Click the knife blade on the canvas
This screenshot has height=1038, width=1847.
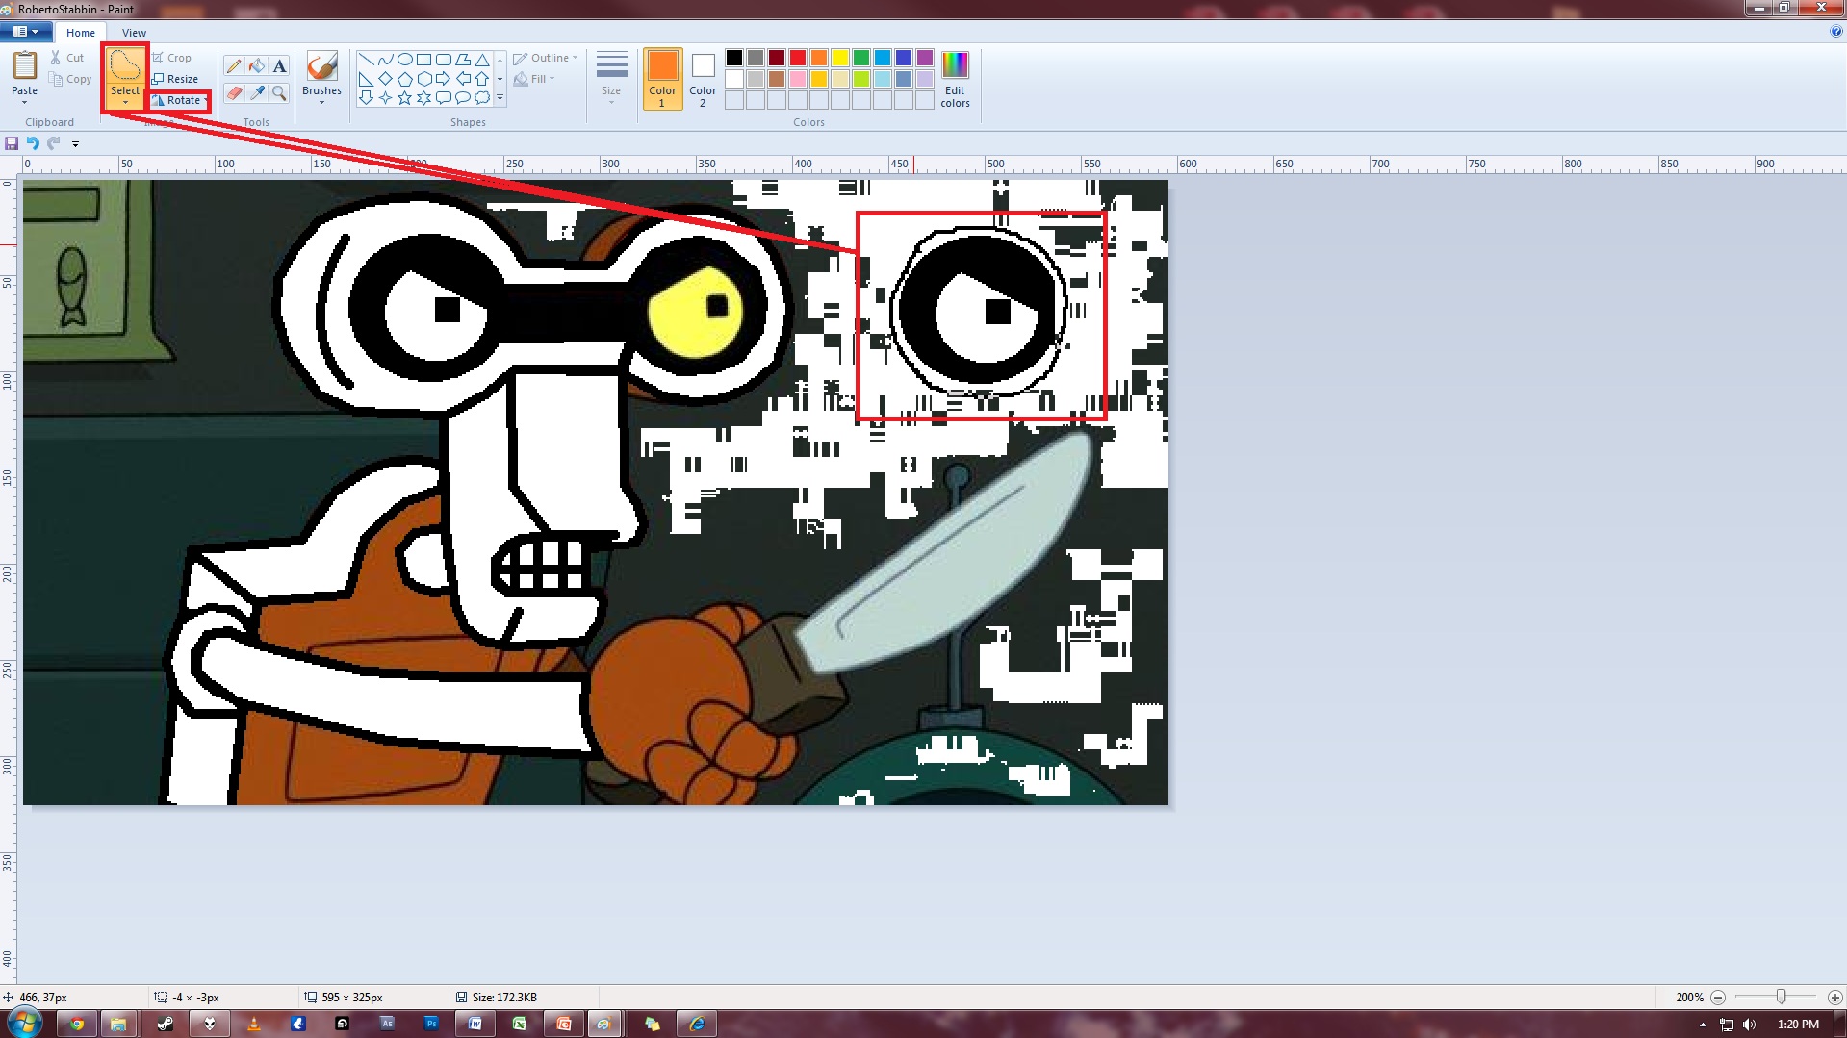pos(948,553)
